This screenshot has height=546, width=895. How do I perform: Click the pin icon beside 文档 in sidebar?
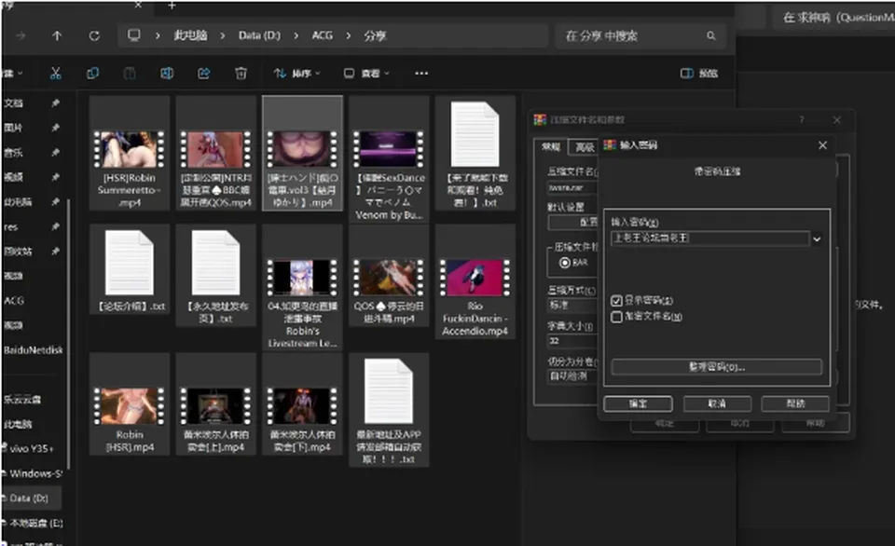pyautogui.click(x=55, y=103)
